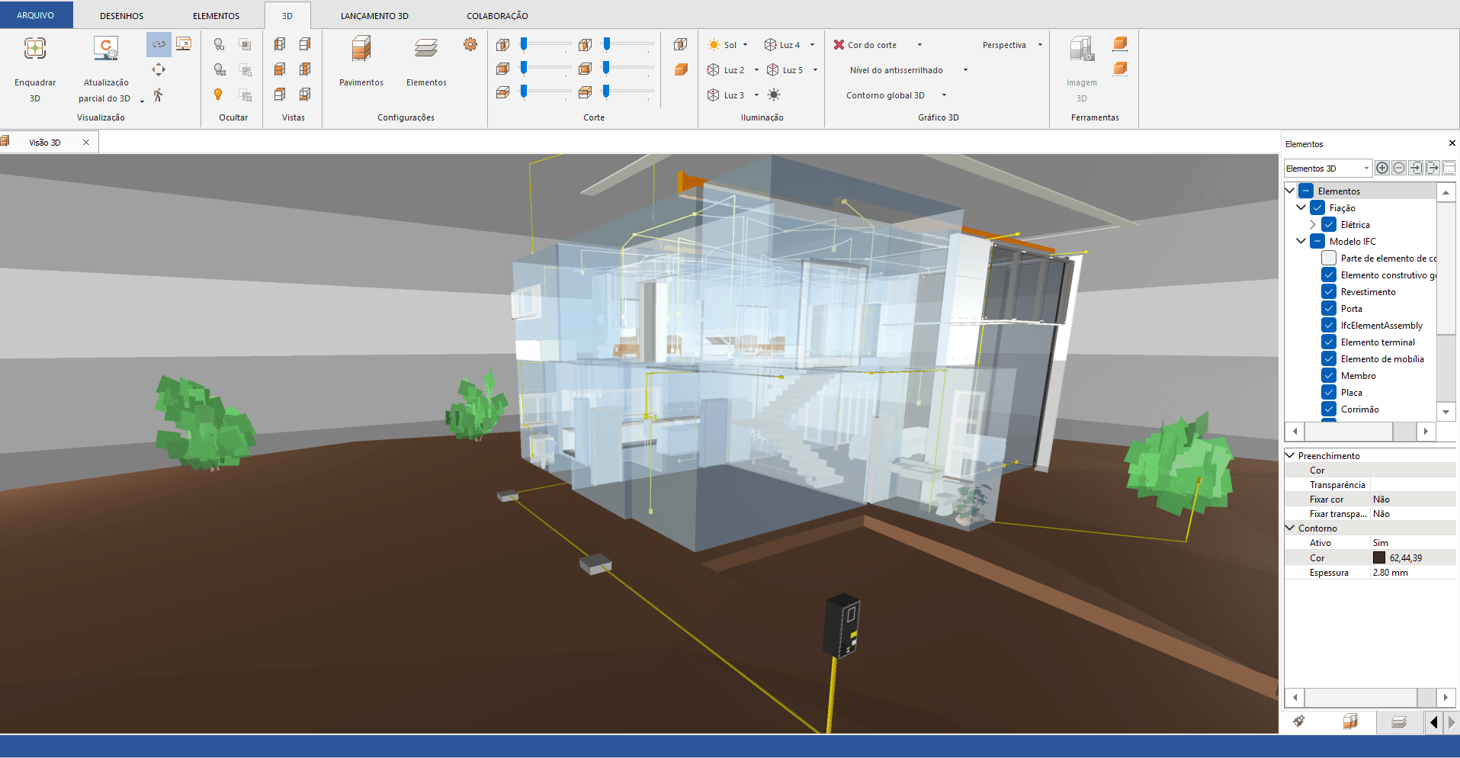Click the element tree scroll-down arrow

click(1446, 411)
